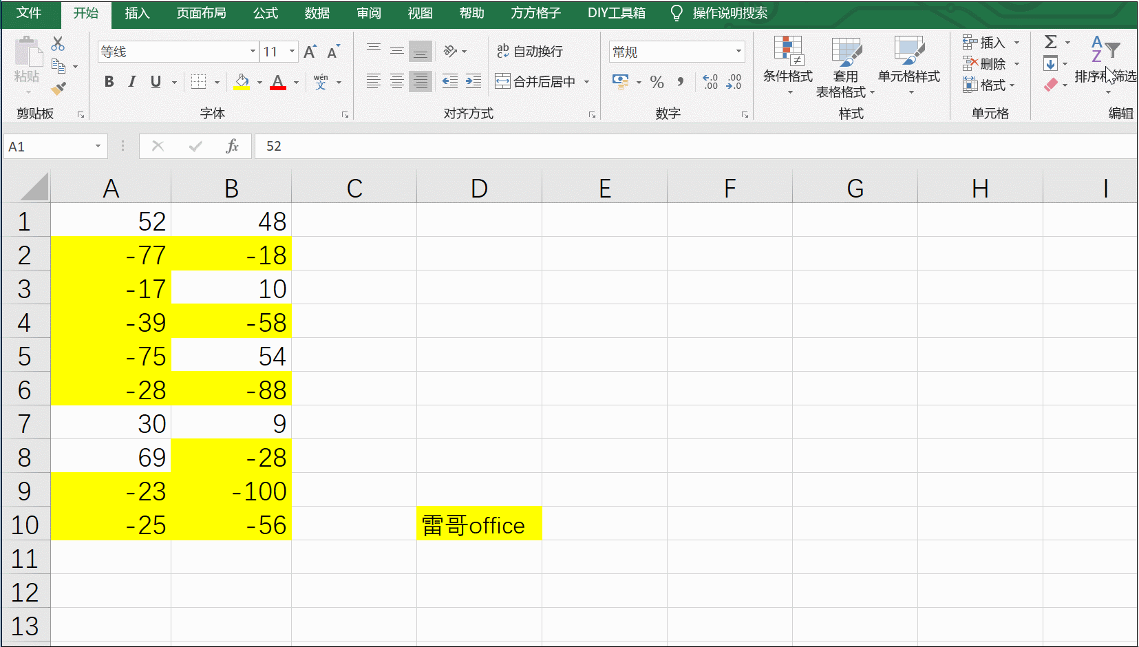Click the Format Painter brush icon

click(x=58, y=89)
